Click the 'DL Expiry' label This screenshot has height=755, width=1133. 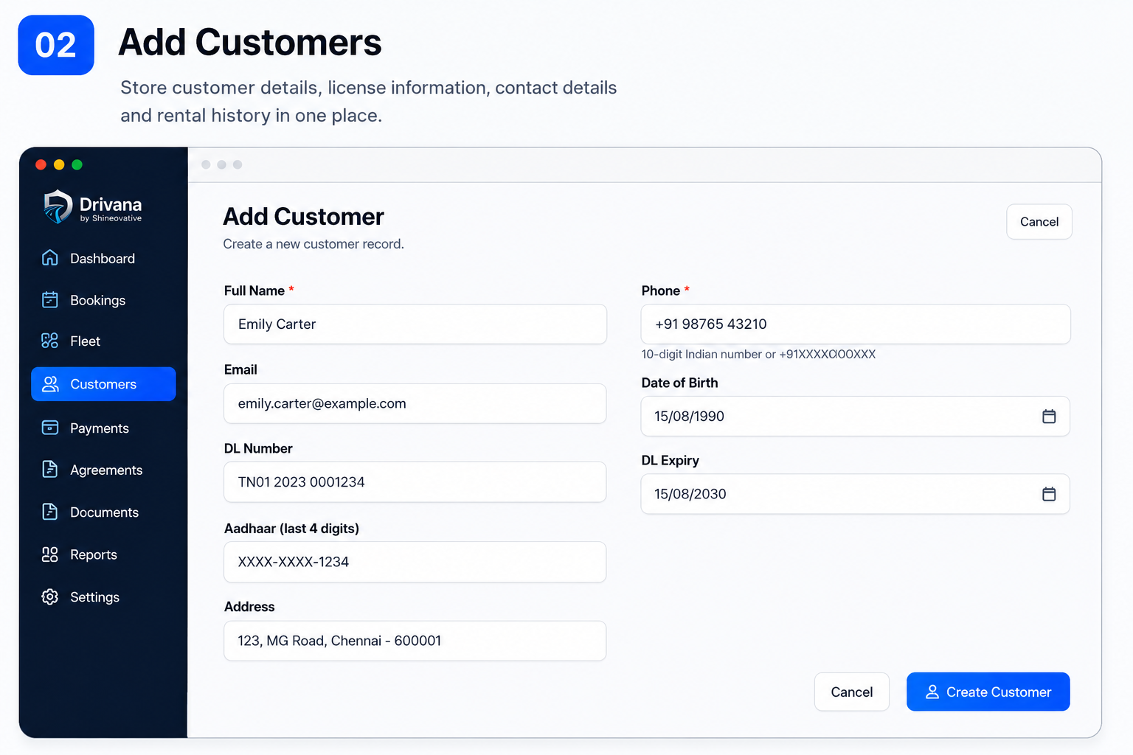pyautogui.click(x=671, y=460)
